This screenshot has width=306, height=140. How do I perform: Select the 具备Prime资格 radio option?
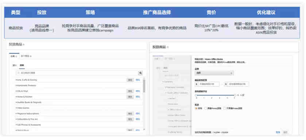tap(205, 108)
